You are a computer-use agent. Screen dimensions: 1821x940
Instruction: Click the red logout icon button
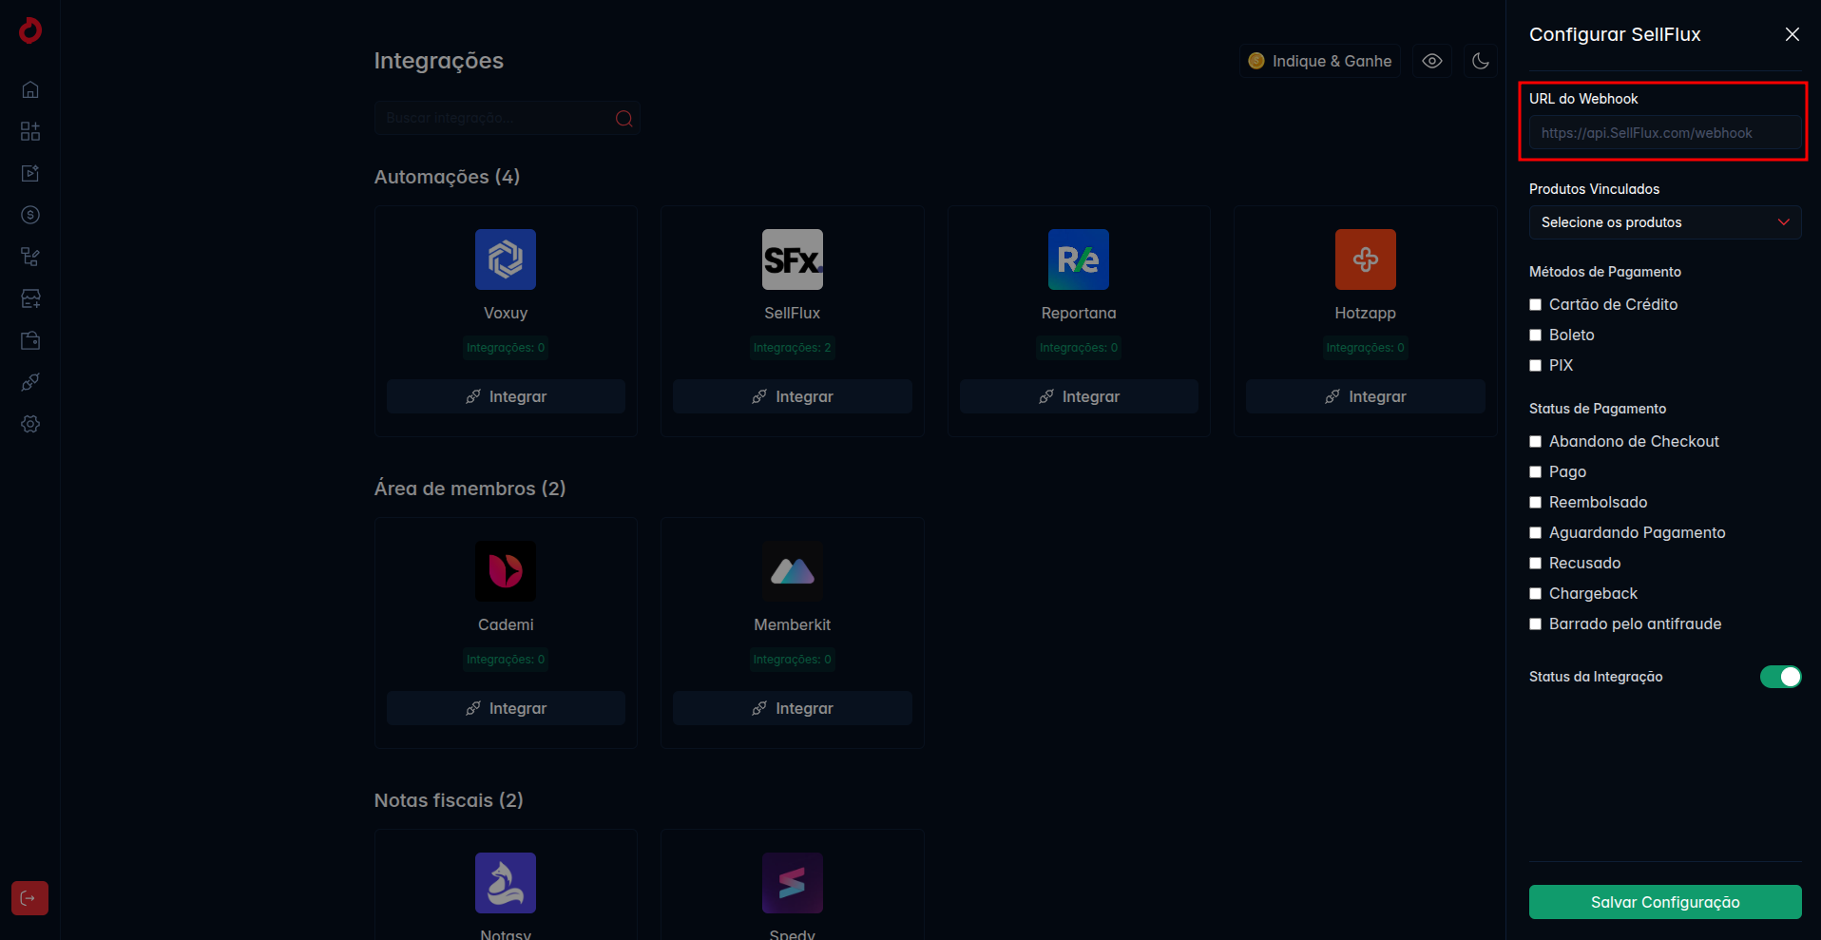coord(29,898)
